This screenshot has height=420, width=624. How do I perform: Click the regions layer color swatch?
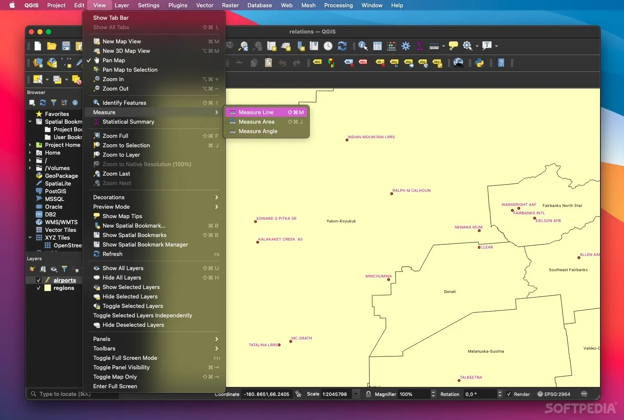[x=48, y=288]
